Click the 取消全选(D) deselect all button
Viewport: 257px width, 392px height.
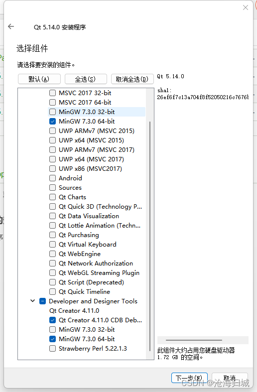click(132, 79)
